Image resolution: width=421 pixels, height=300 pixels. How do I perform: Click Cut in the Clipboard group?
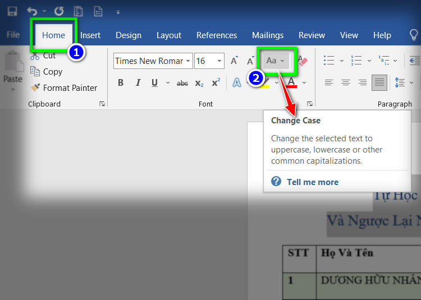point(43,56)
